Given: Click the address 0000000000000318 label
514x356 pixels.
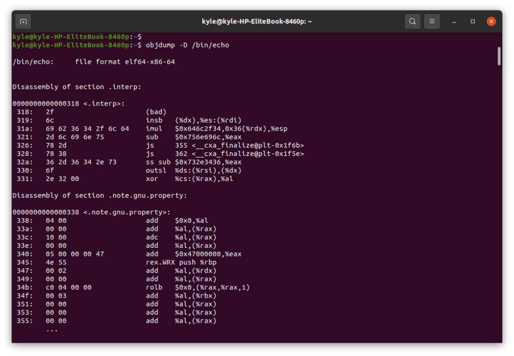Looking at the screenshot, I should (46, 103).
